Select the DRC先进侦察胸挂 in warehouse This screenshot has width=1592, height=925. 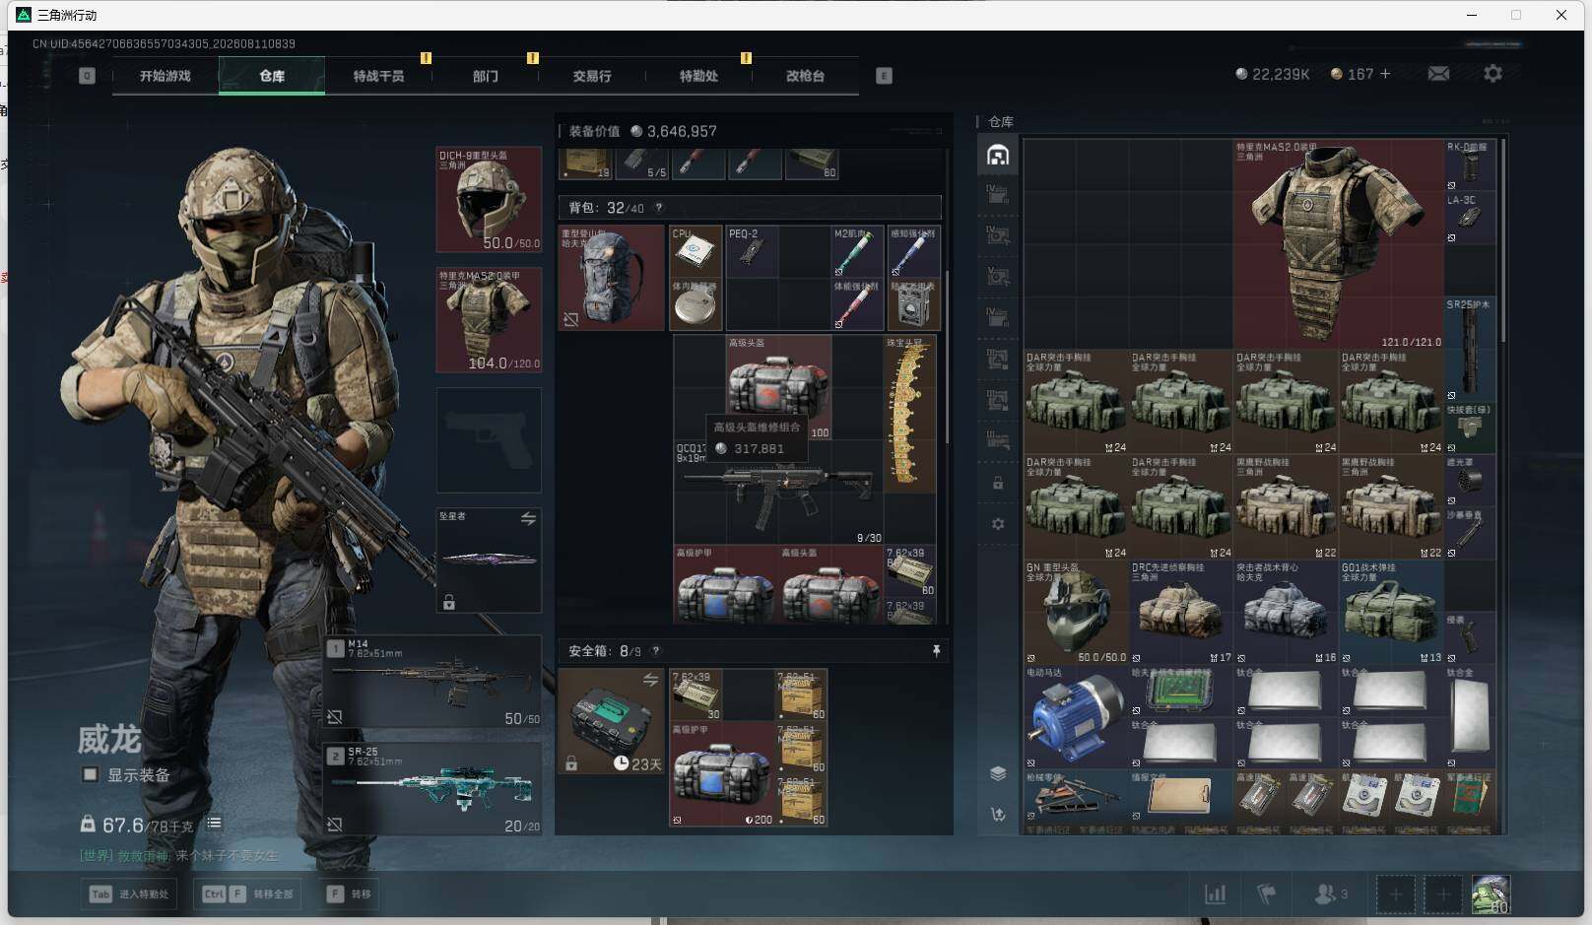tap(1181, 613)
